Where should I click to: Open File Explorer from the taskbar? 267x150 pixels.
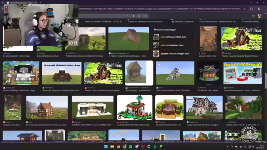tap(112, 147)
